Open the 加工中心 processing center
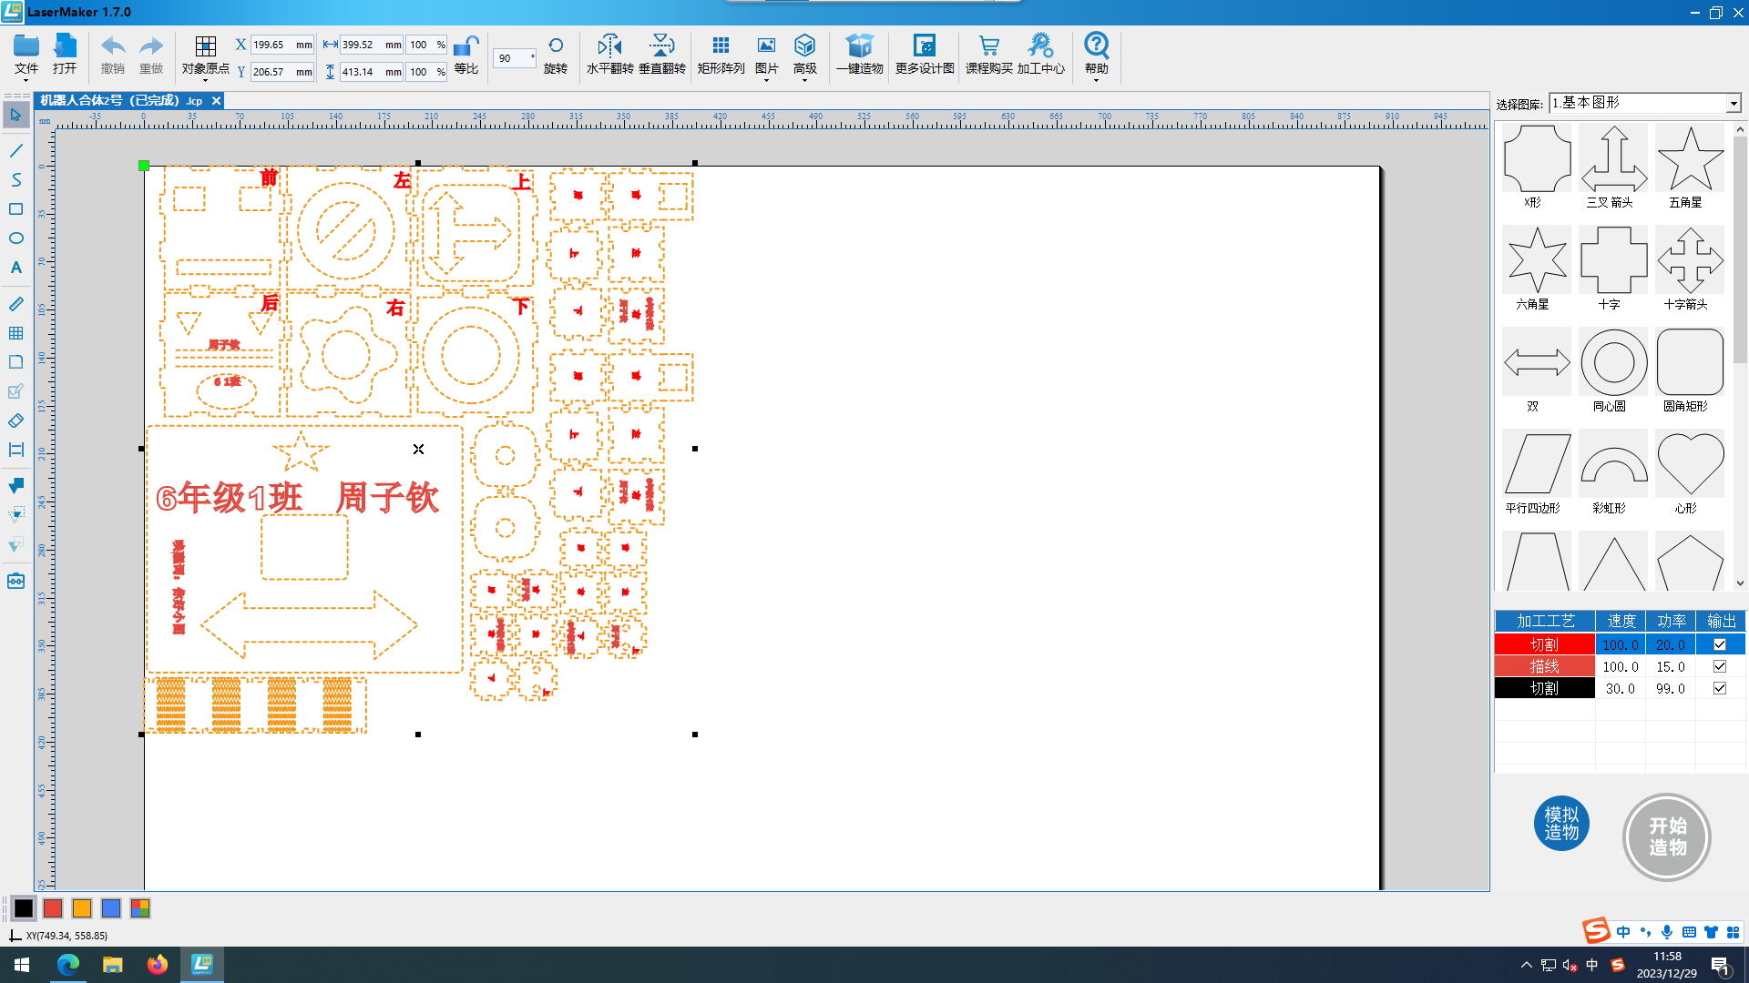Screen dimensions: 1749x983 point(1041,55)
